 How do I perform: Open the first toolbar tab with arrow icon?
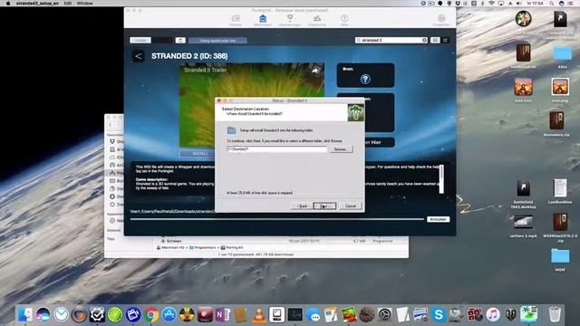tap(236, 20)
